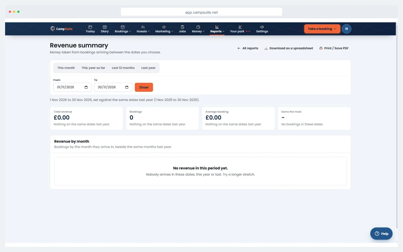
Task: Click the browser address bar app.campsuite.net
Action: 201,12
